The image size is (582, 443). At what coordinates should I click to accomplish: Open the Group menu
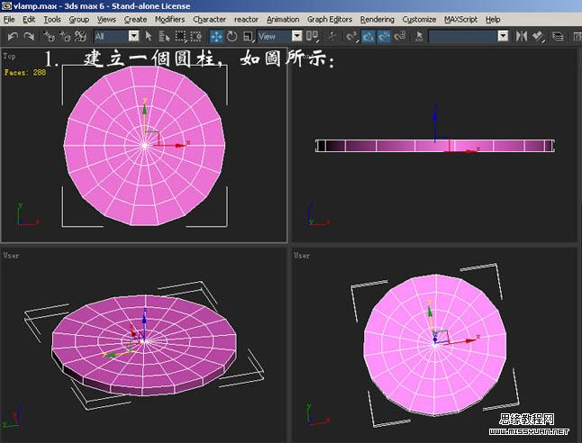coord(78,19)
